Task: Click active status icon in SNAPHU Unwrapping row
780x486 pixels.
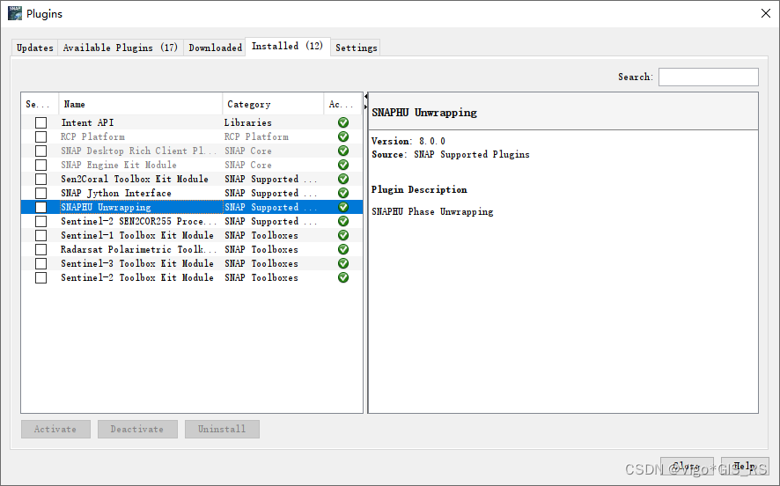Action: click(343, 207)
